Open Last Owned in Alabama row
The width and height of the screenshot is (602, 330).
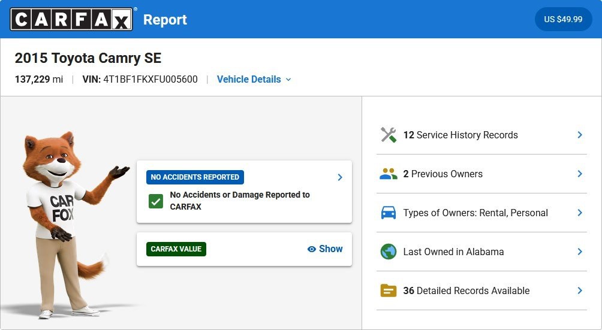pyautogui.click(x=481, y=252)
